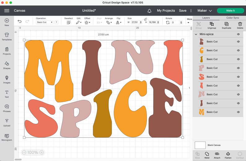
Task: Open the Upload panel
Action: coord(7,123)
